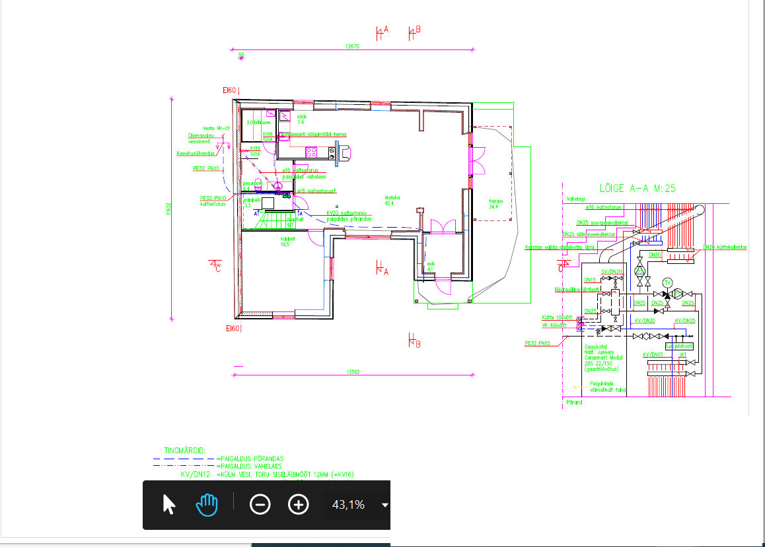Click the TV valve symbol in section
Viewport: 765px width, 547px height.
pyautogui.click(x=667, y=282)
